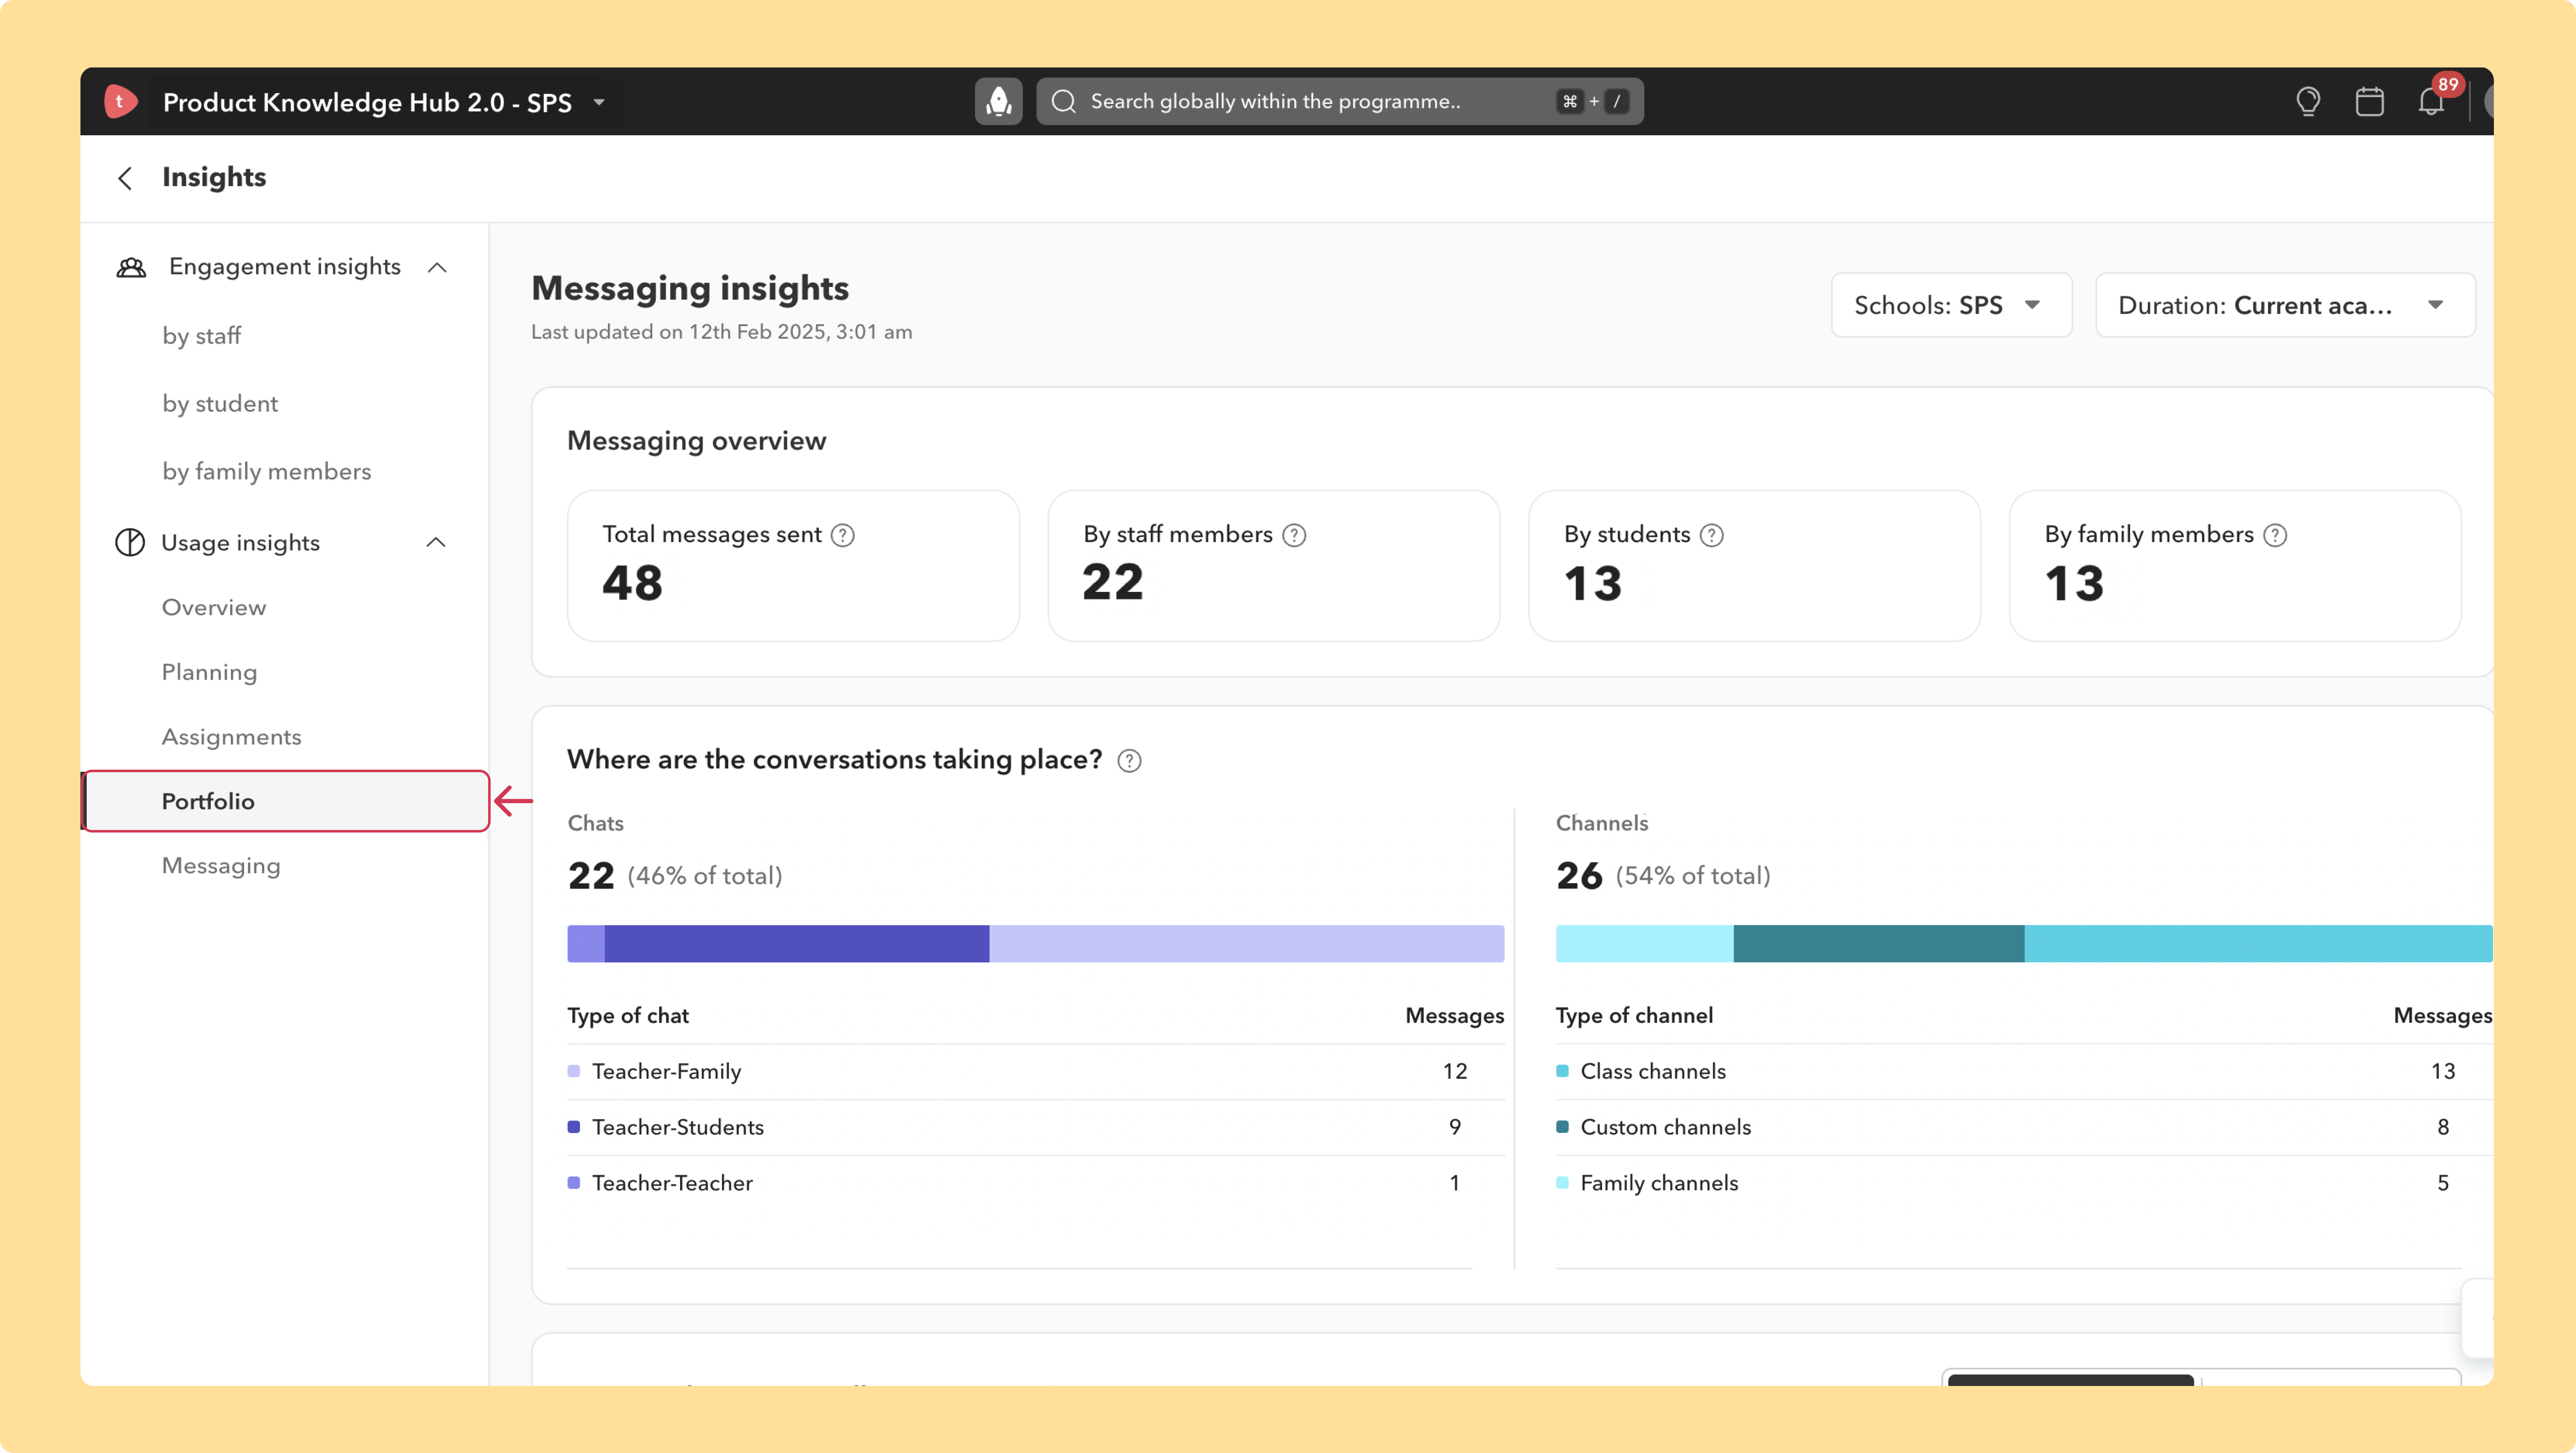The width and height of the screenshot is (2576, 1453).
Task: Click the By staff members card
Action: [x=1274, y=566]
